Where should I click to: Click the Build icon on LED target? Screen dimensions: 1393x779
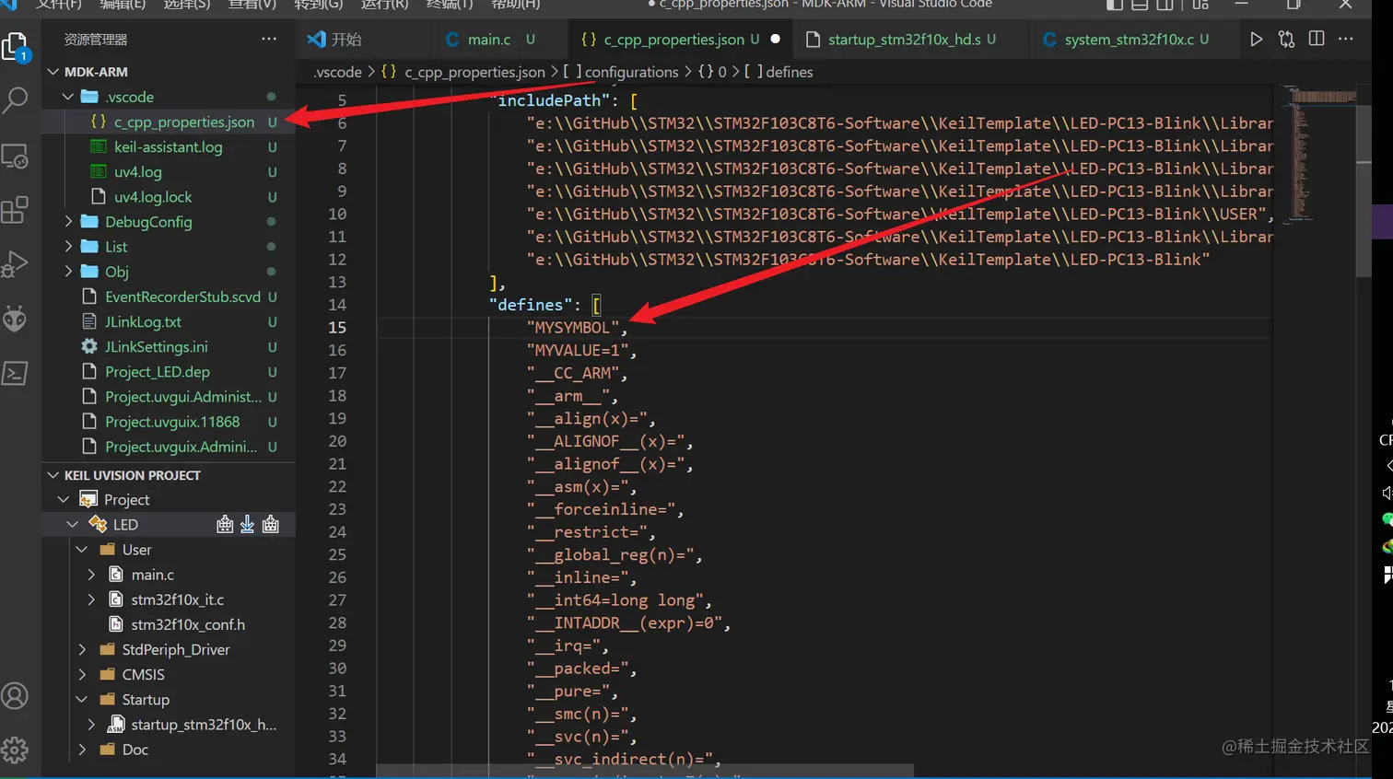pyautogui.click(x=225, y=524)
